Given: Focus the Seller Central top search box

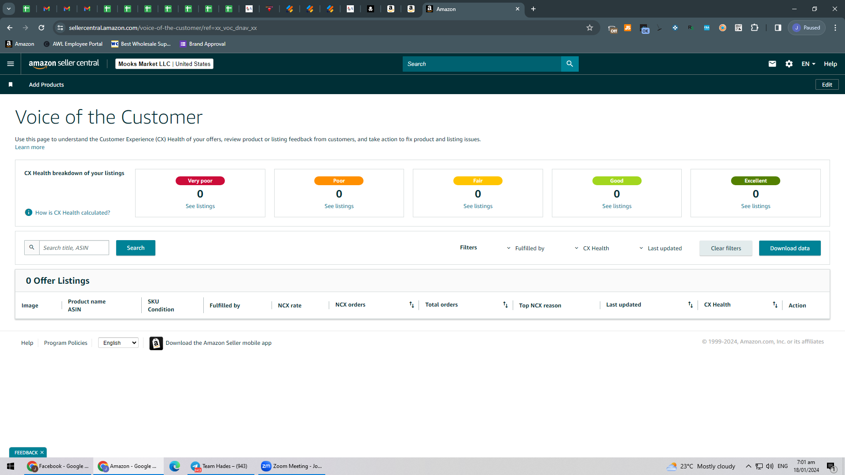Looking at the screenshot, I should (481, 64).
